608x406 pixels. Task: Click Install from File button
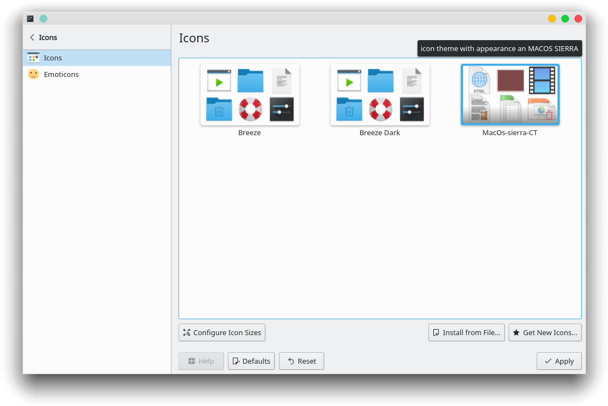pyautogui.click(x=466, y=333)
